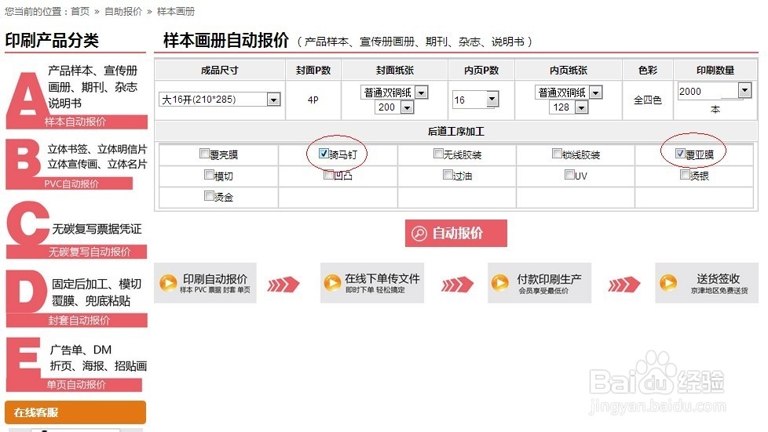Click 产品样本、宣传册 category text
Image resolution: width=768 pixels, height=432 pixels.
pos(93,71)
